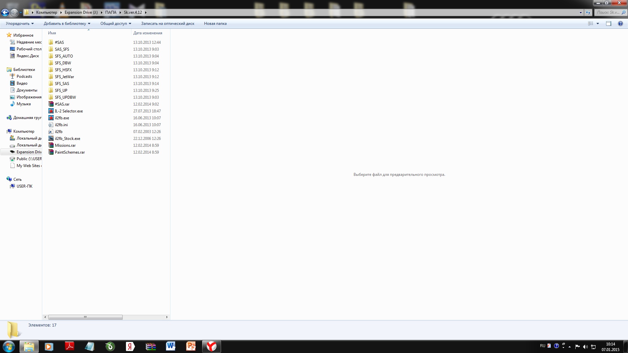Click Записать на оптический диск
This screenshot has height=353, width=628.
pos(167,24)
